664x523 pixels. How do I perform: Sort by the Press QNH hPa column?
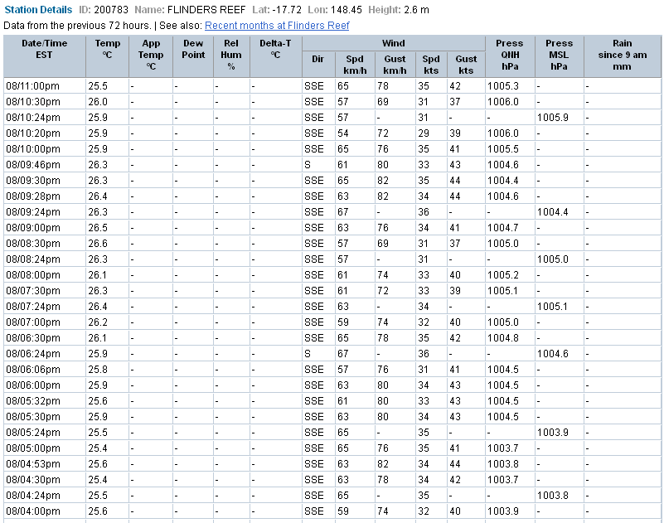click(509, 56)
